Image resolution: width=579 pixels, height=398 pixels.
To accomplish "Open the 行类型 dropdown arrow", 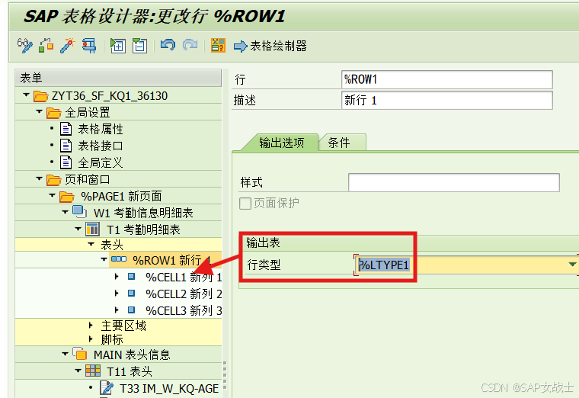I will [572, 265].
